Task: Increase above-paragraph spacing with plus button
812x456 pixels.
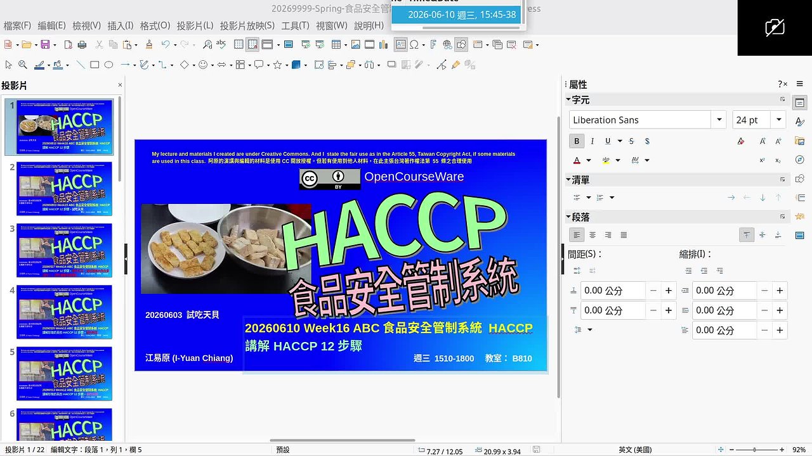Action: tap(668, 291)
